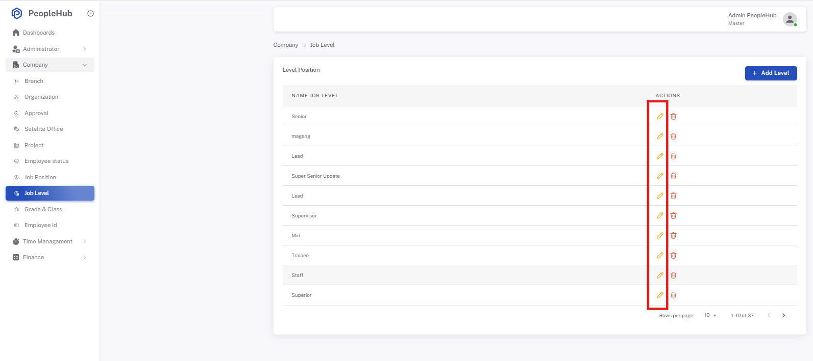Click pencil icon for Super Senior Update
Image resolution: width=813 pixels, height=361 pixels.
[660, 176]
